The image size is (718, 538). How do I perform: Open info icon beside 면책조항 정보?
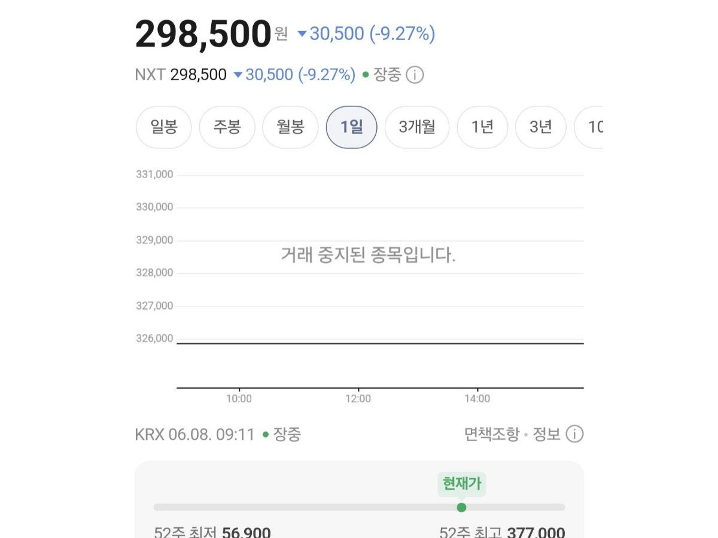click(574, 434)
